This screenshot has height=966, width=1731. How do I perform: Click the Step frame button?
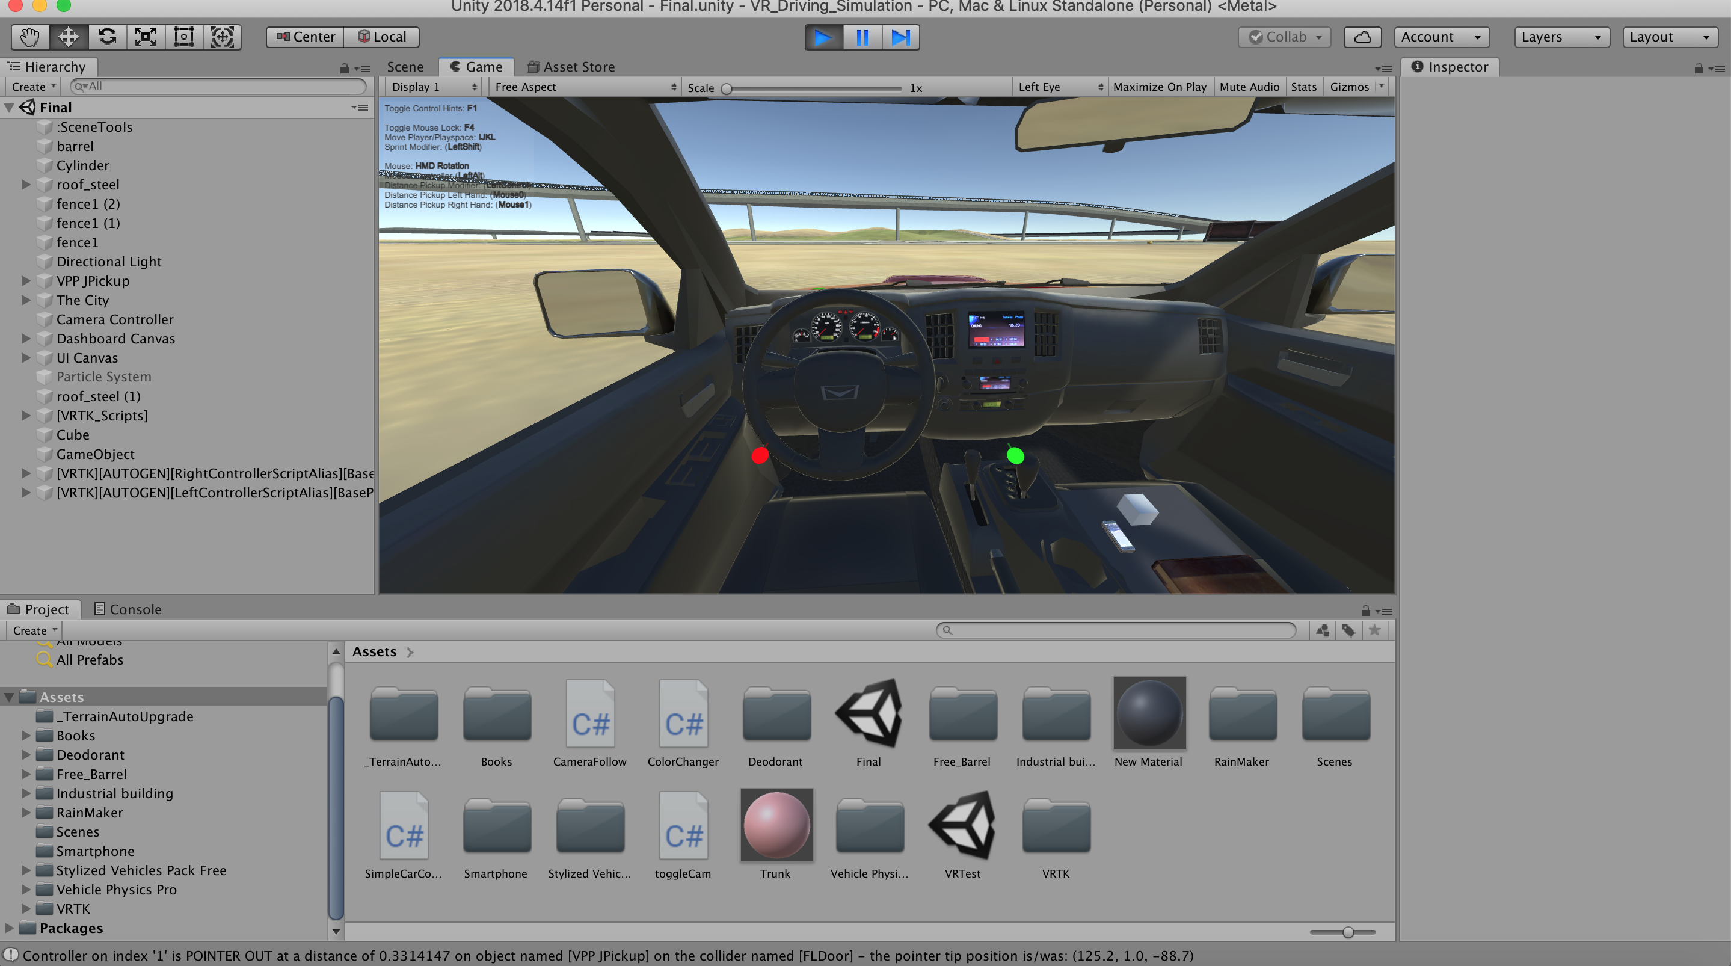(x=900, y=37)
